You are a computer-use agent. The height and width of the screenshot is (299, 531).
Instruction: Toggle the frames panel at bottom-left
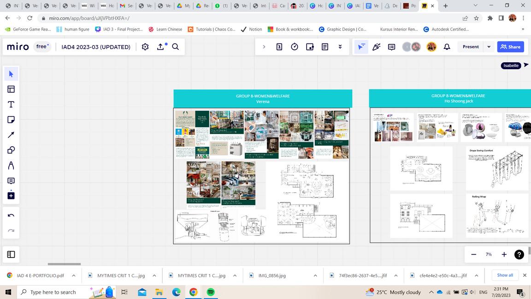[11, 254]
